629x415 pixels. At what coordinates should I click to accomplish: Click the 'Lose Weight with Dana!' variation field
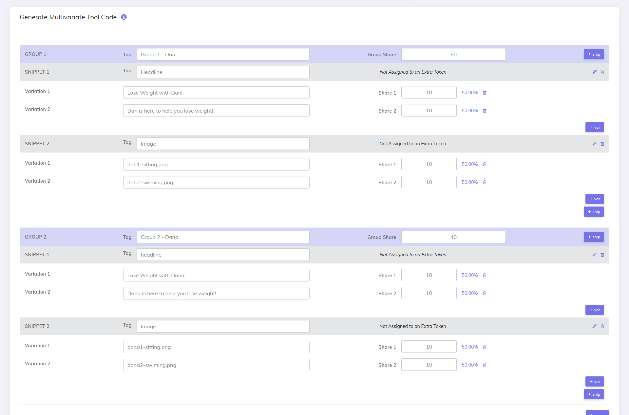point(216,275)
